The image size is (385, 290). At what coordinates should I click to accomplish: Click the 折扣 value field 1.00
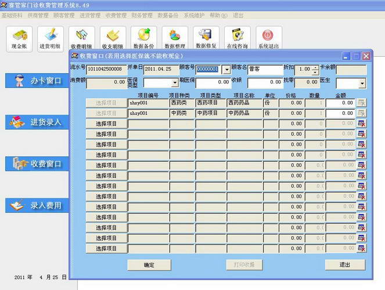click(303, 70)
